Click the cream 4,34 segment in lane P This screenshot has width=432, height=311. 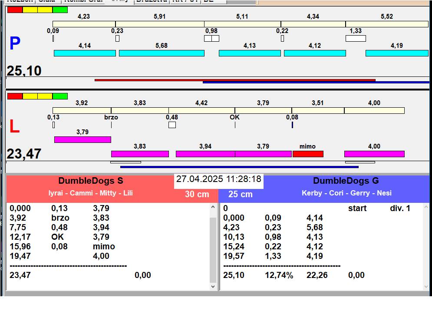point(313,24)
